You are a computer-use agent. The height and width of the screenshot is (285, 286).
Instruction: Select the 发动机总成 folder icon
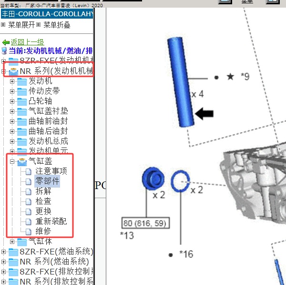(22, 142)
